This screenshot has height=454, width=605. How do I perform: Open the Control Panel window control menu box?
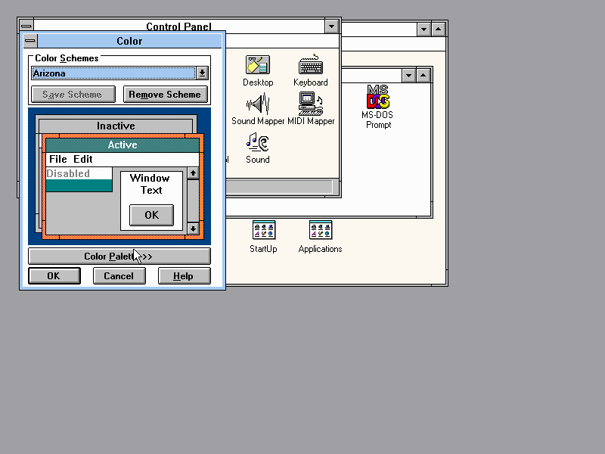pos(26,26)
